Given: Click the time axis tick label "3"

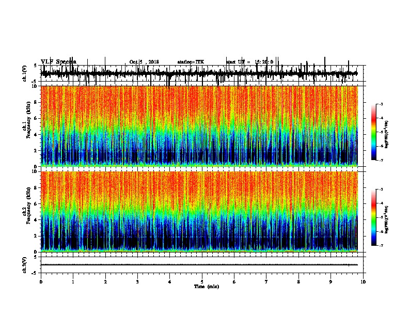Looking at the screenshot, I should (x=137, y=282).
